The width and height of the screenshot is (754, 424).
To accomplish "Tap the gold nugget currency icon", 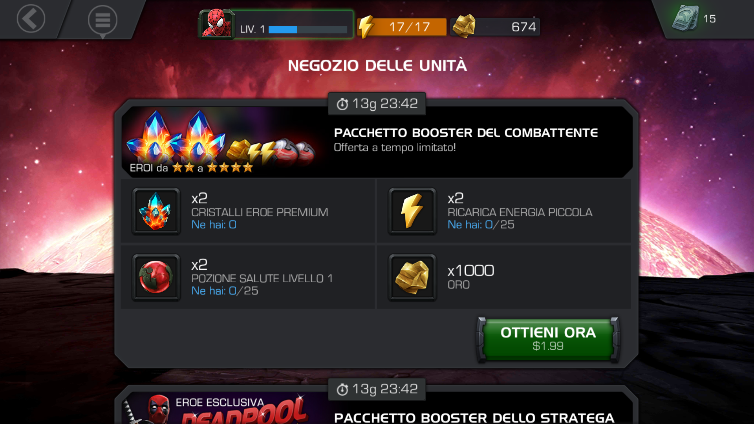I will 464,26.
